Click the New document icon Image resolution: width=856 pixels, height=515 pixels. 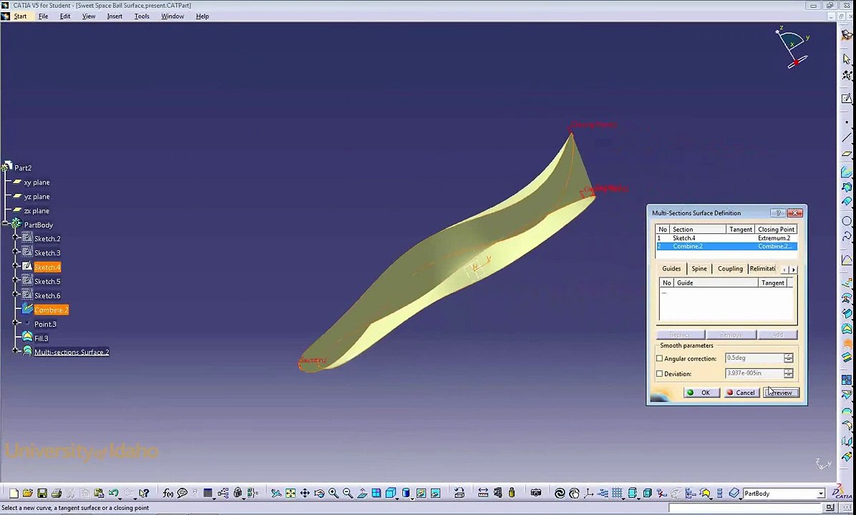pos(14,493)
